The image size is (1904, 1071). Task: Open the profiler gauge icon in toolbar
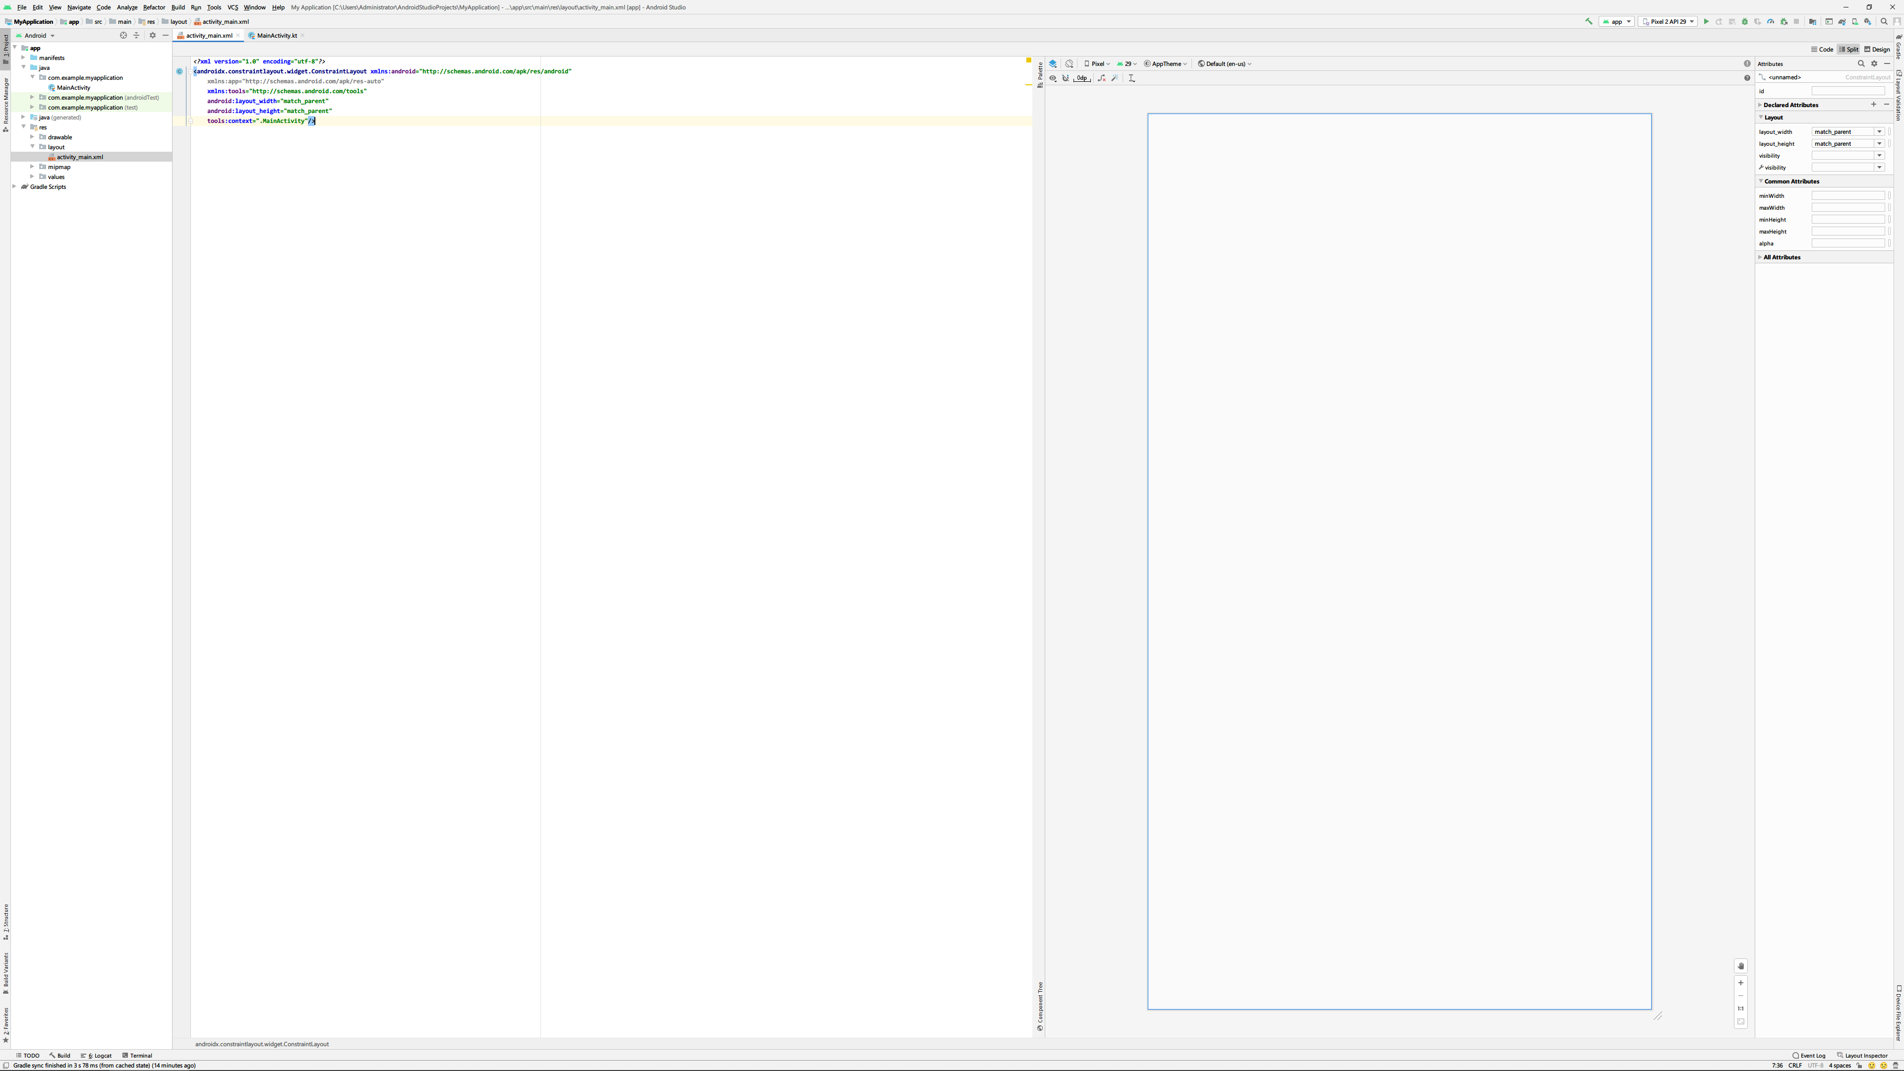[x=1770, y=21]
